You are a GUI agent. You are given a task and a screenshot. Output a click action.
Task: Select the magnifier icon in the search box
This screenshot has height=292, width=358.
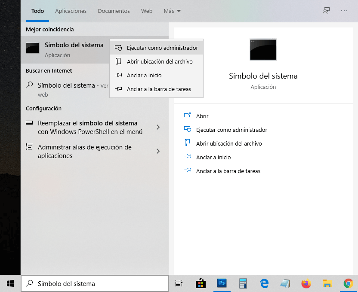[x=29, y=283]
